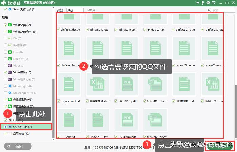Click the sidebar scroll-down arrow
The width and height of the screenshot is (237, 152).
point(53,139)
